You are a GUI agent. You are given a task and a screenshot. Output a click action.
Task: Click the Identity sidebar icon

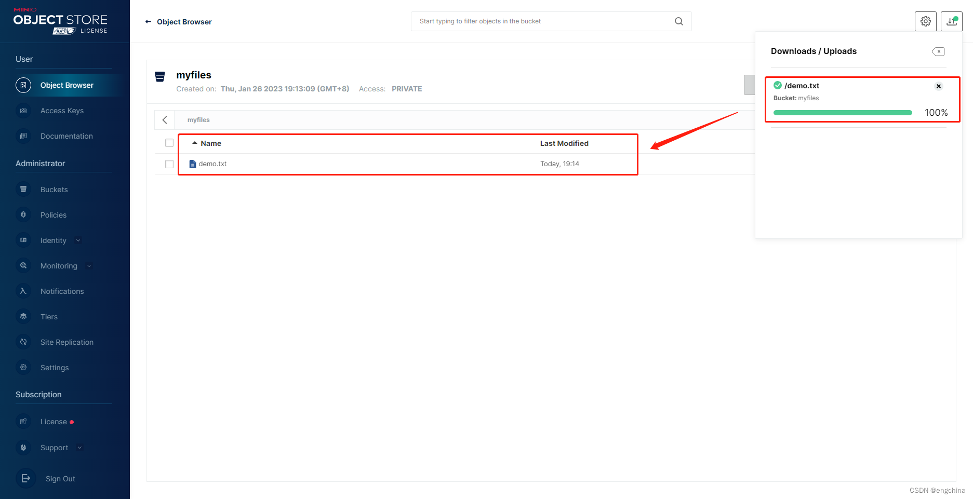point(23,240)
